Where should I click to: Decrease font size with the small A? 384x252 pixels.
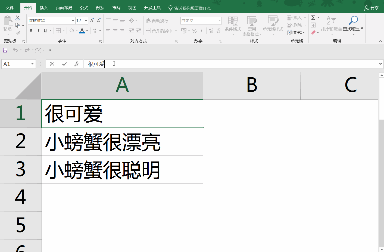(99, 21)
